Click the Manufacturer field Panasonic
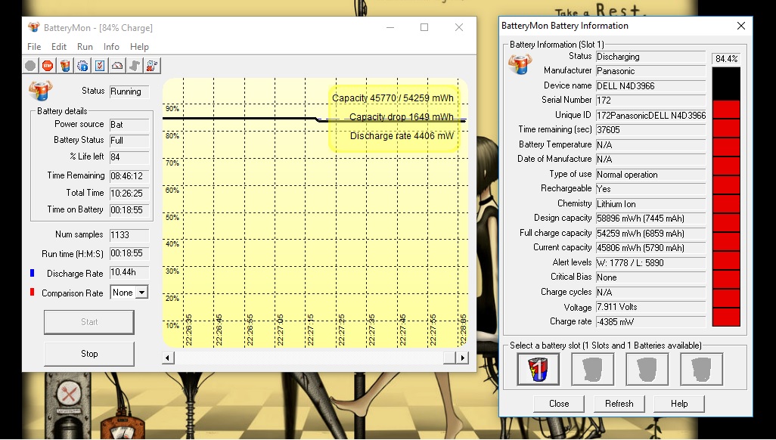 [650, 71]
